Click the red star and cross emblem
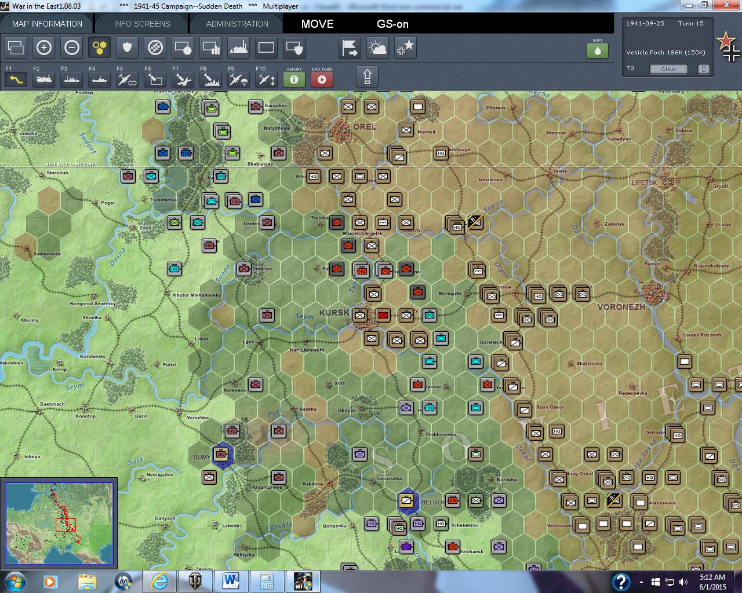This screenshot has width=742, height=593. tap(728, 47)
